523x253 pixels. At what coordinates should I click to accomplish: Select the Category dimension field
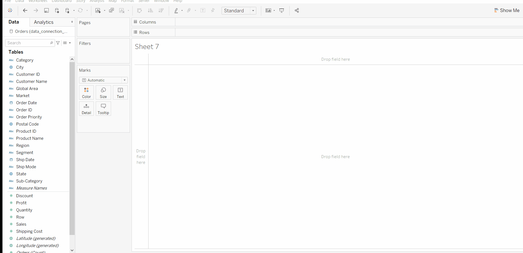tap(25, 60)
